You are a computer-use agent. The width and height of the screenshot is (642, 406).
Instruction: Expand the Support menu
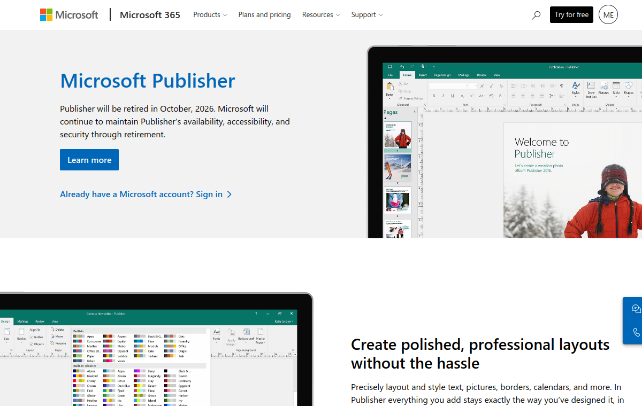pos(367,14)
